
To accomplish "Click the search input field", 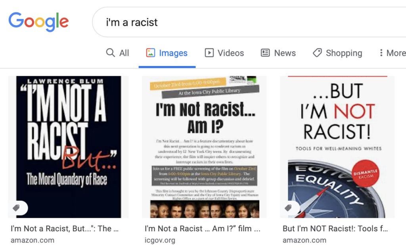I will pyautogui.click(x=249, y=22).
